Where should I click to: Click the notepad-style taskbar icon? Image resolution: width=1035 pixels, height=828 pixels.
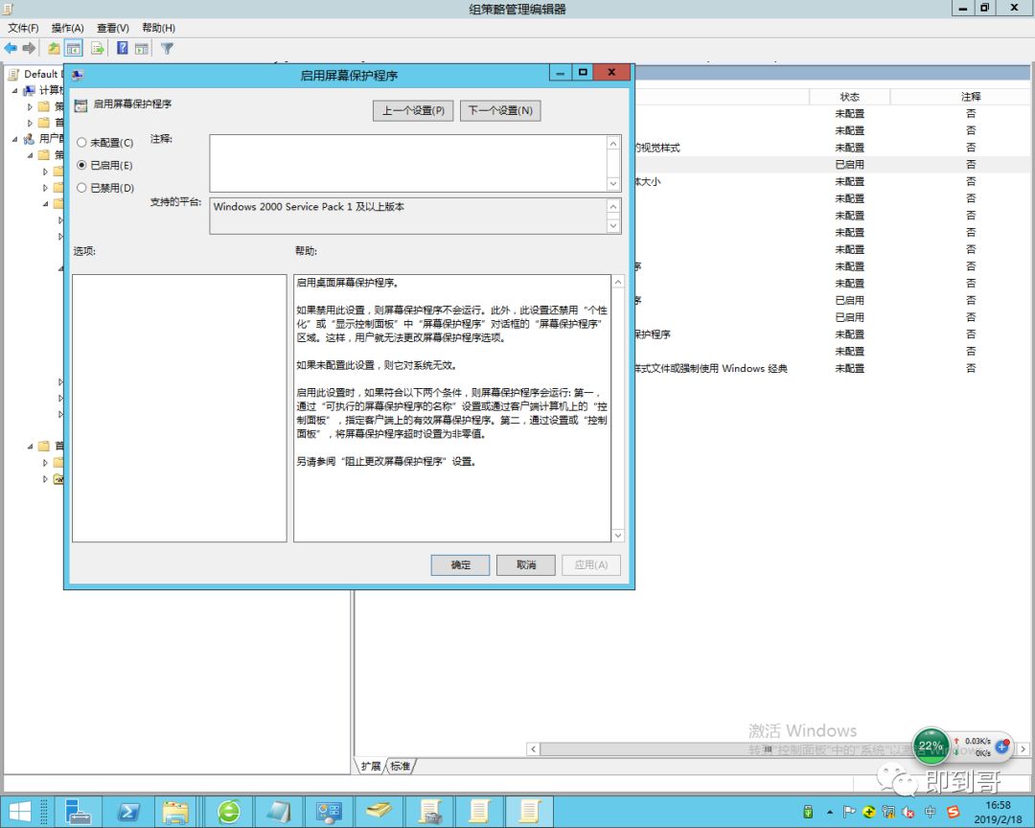[279, 812]
